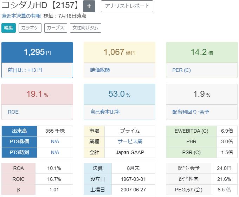
Task: Open the 時価総額 link
Action: [100, 70]
